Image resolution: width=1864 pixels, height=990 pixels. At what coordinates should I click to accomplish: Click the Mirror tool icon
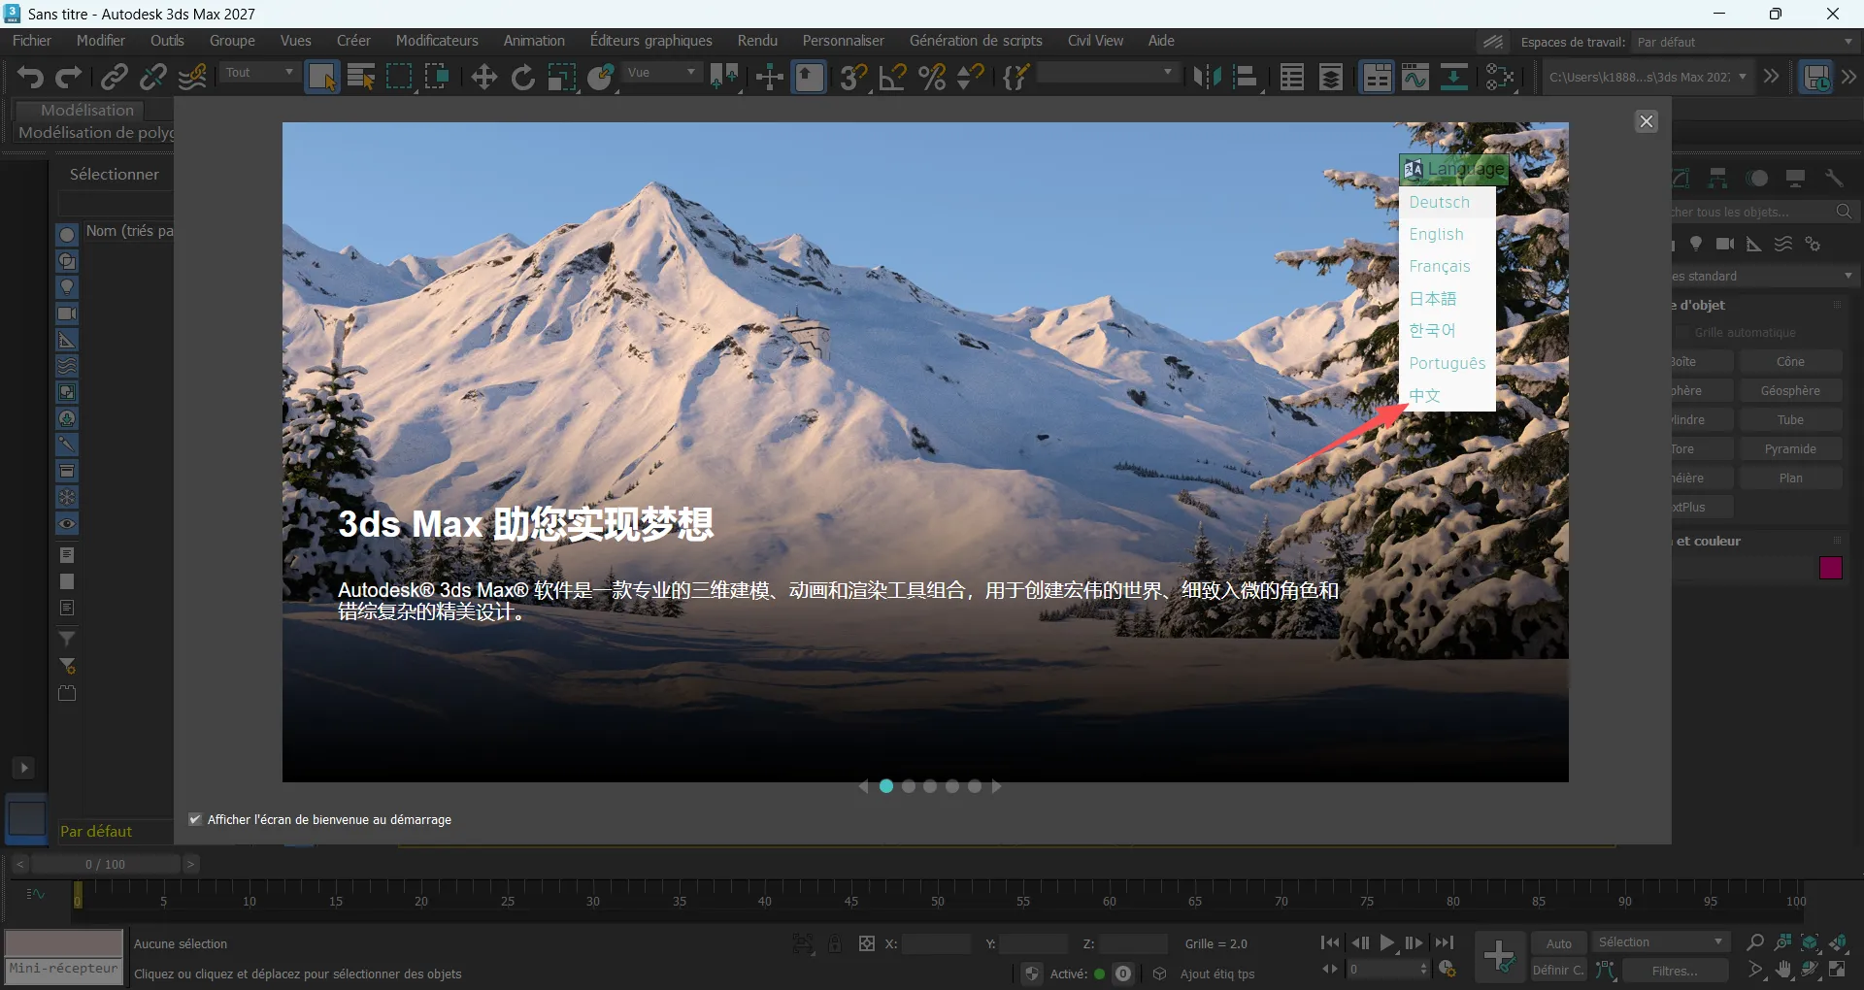(1207, 77)
